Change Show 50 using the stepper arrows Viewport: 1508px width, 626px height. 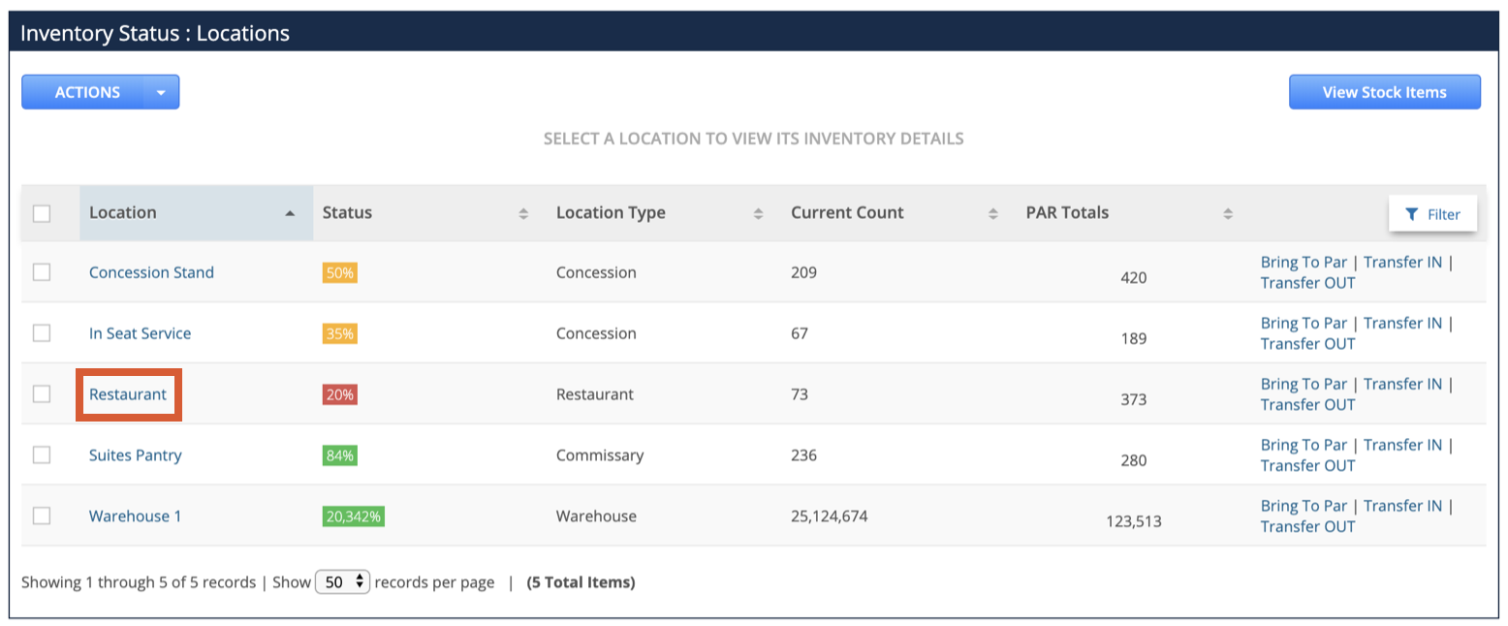(x=360, y=581)
